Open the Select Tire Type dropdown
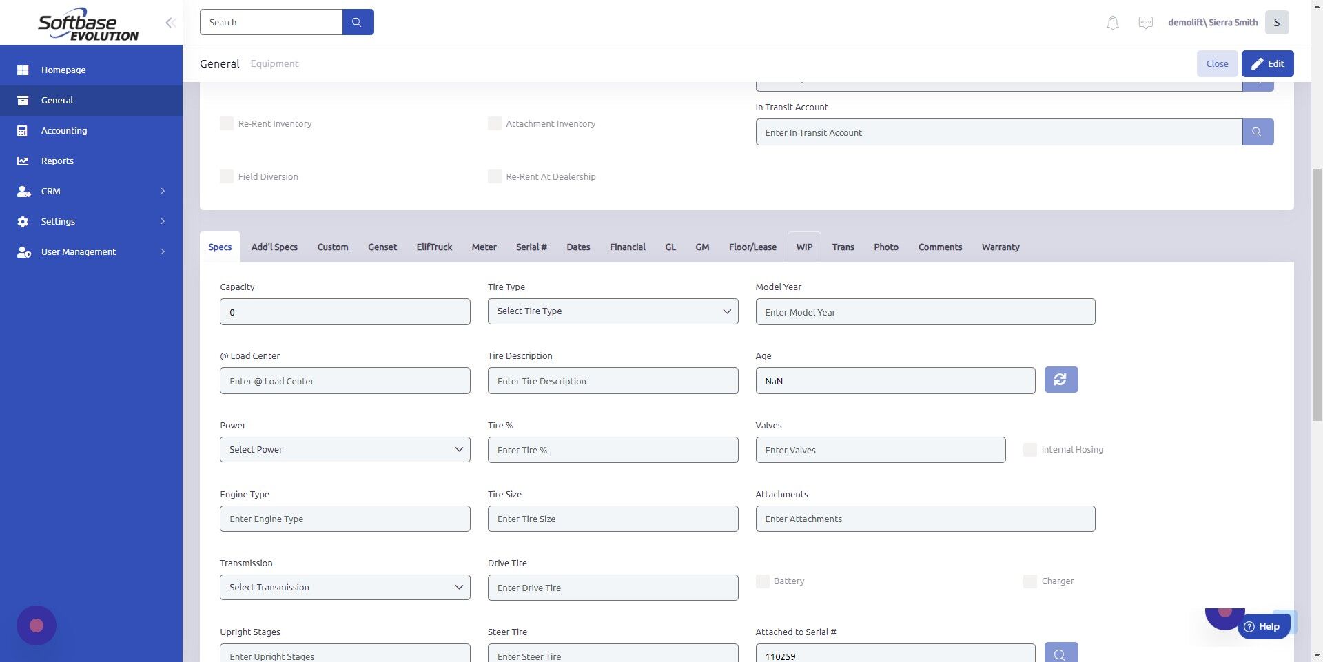This screenshot has height=662, width=1323. tap(613, 311)
